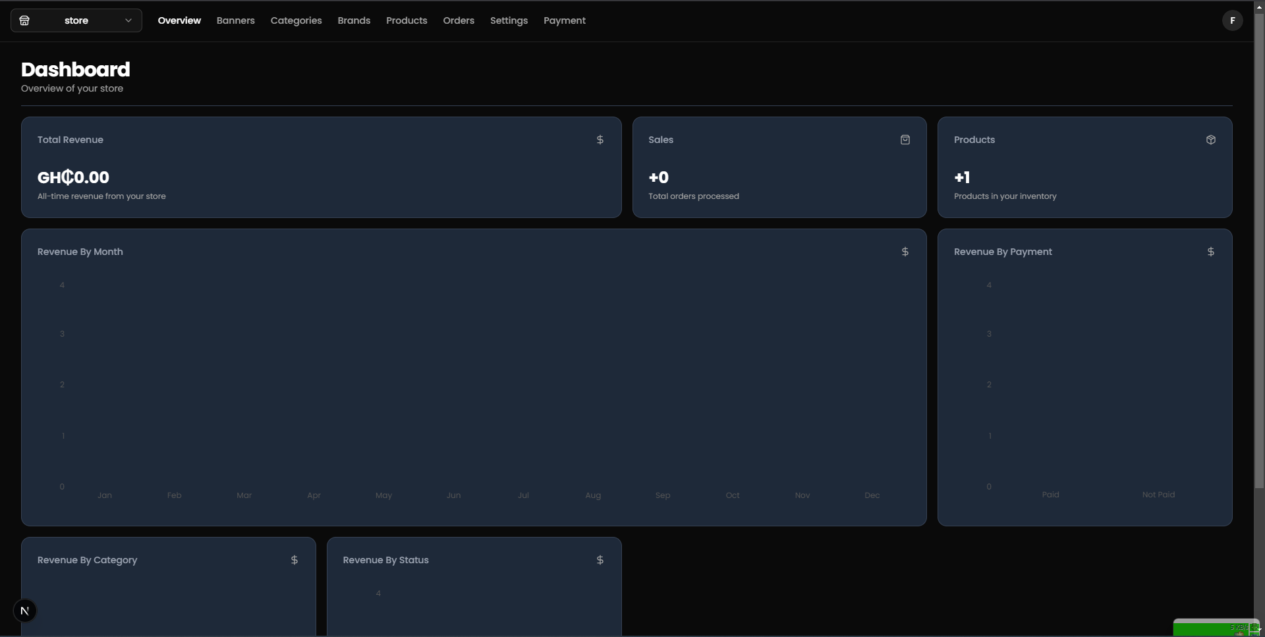Click the Dashboard heading

coord(76,69)
